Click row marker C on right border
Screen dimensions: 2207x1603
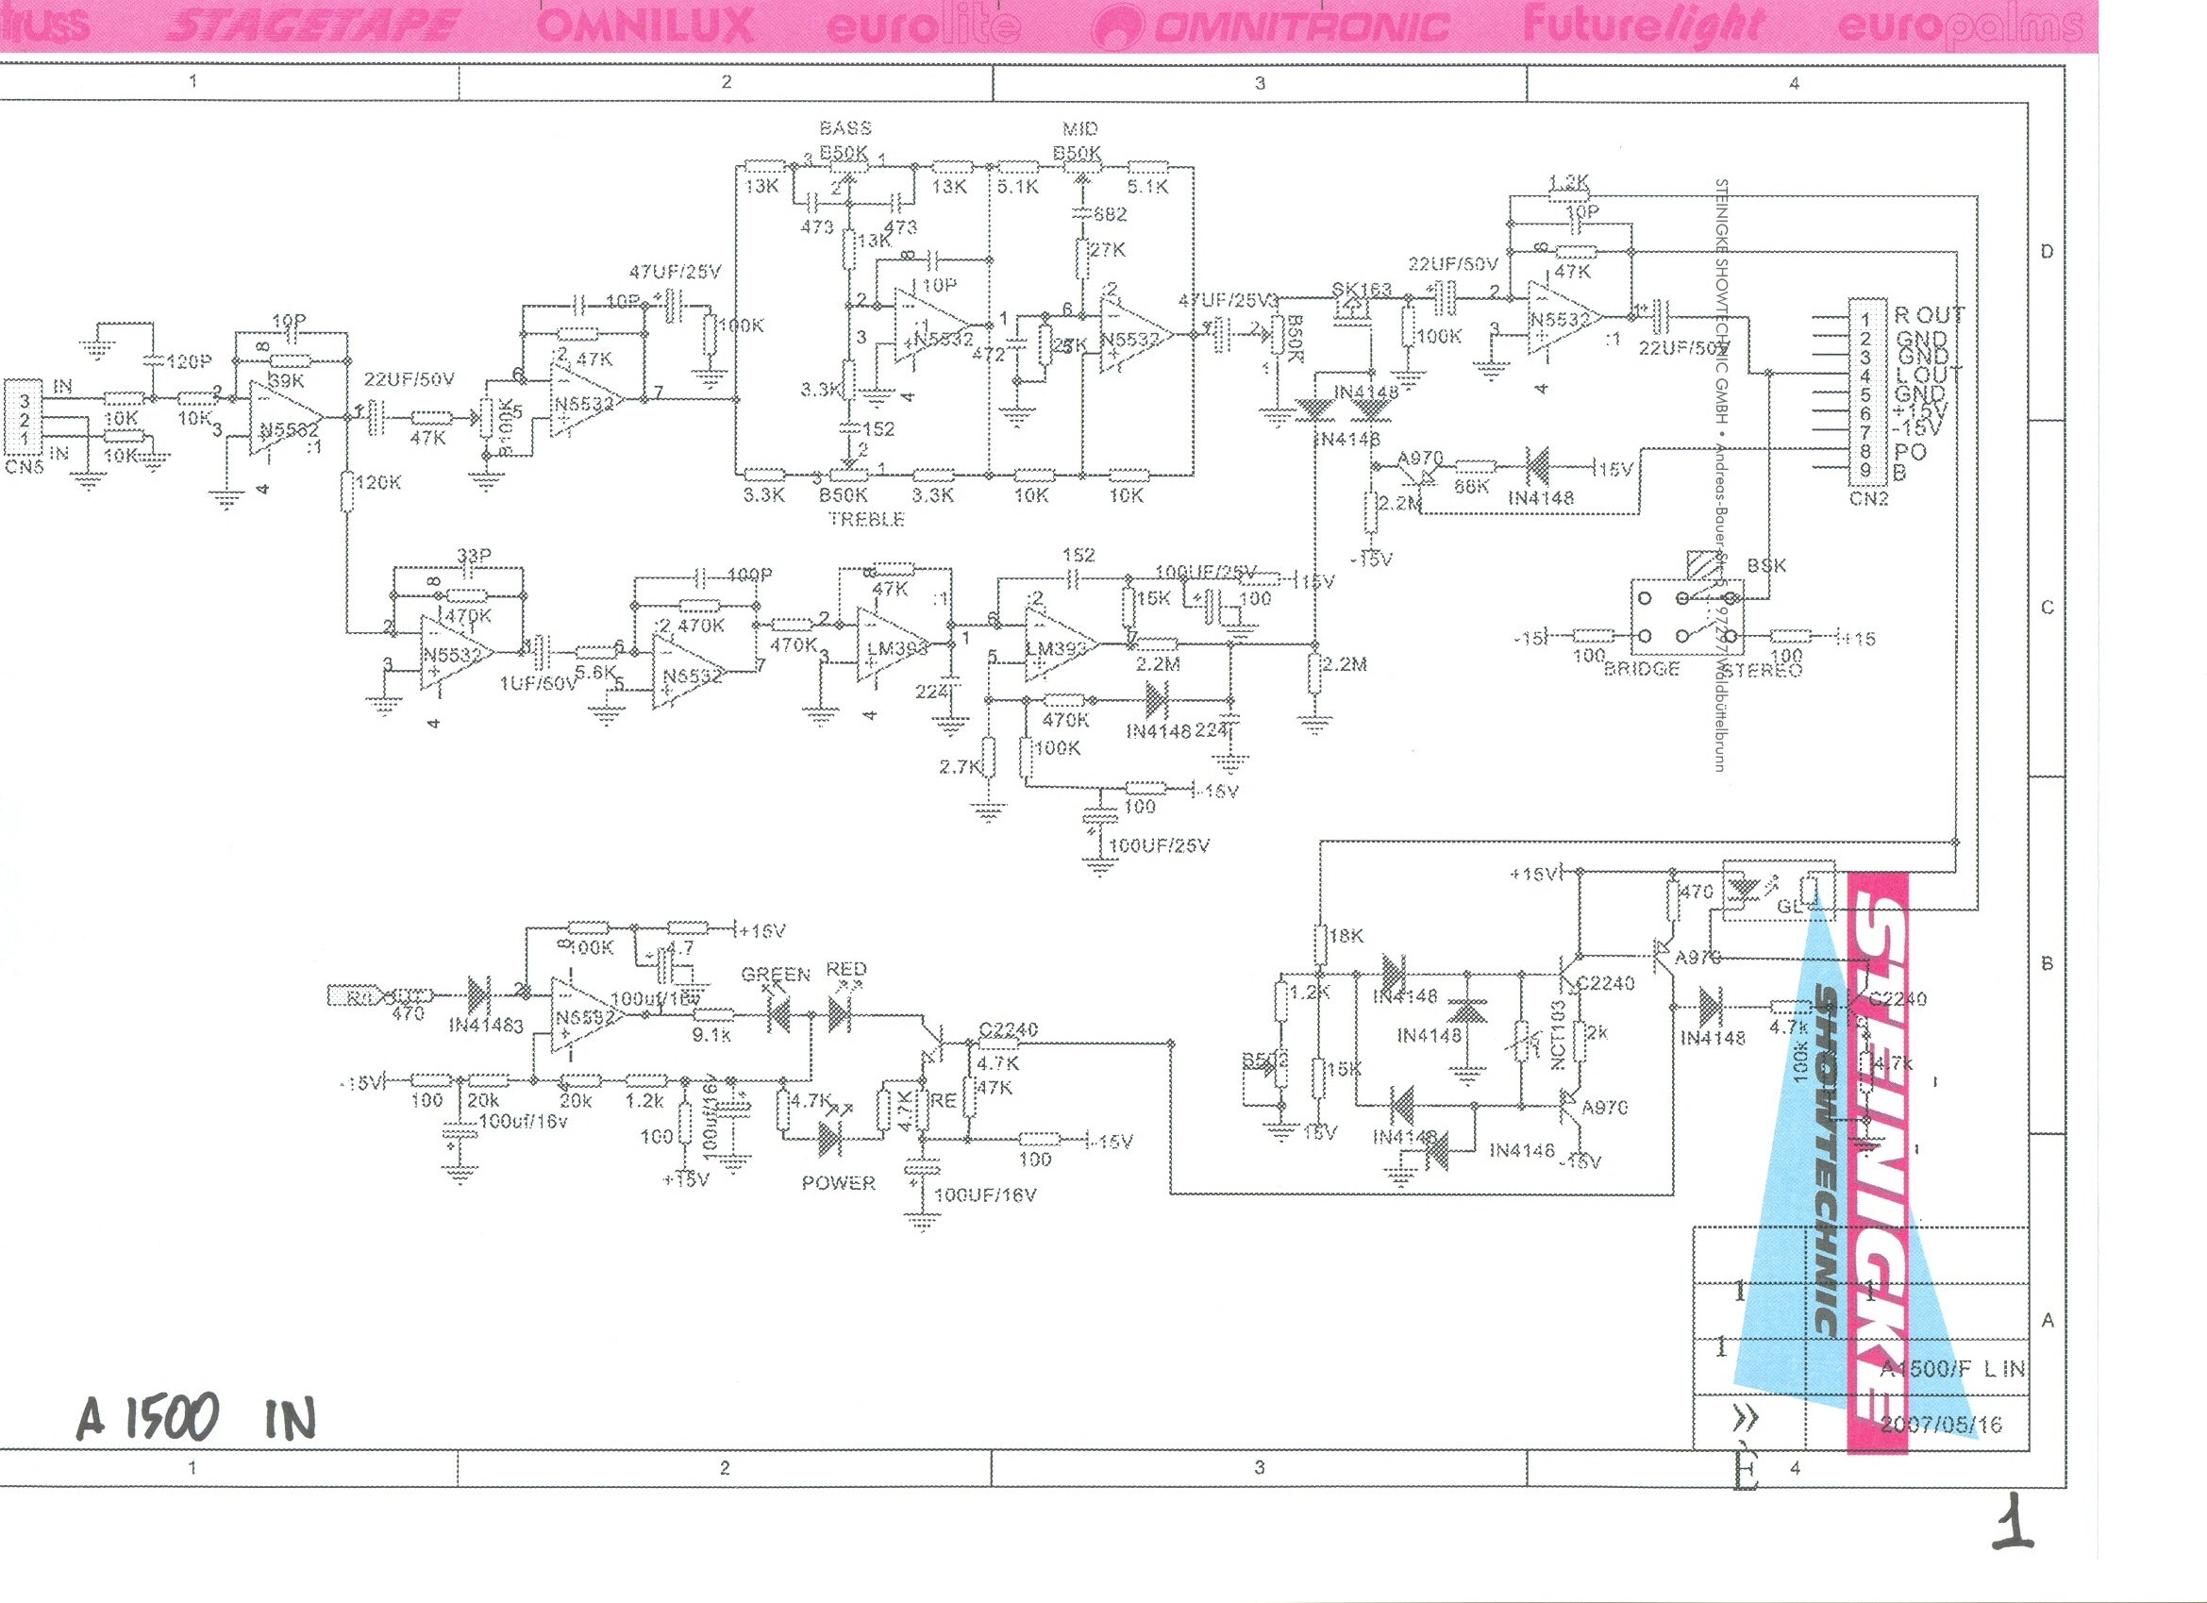click(x=2047, y=608)
